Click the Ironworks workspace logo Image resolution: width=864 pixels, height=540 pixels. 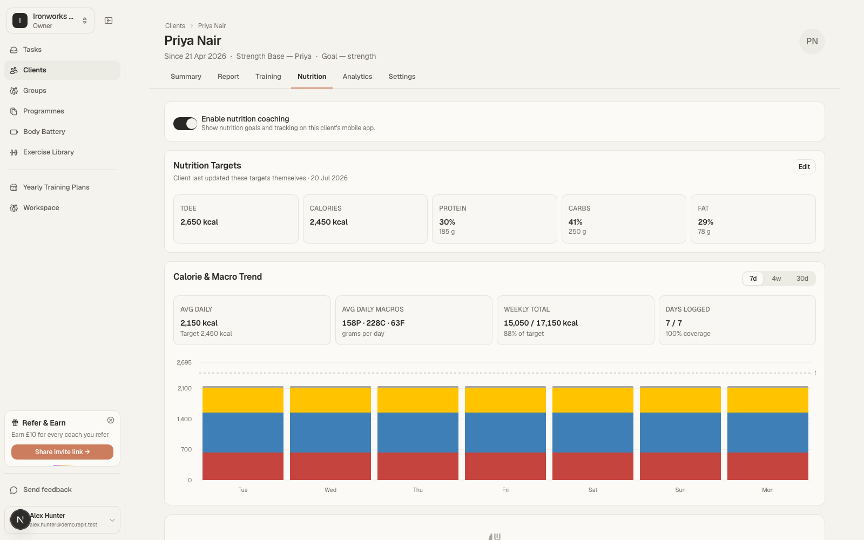coord(20,21)
